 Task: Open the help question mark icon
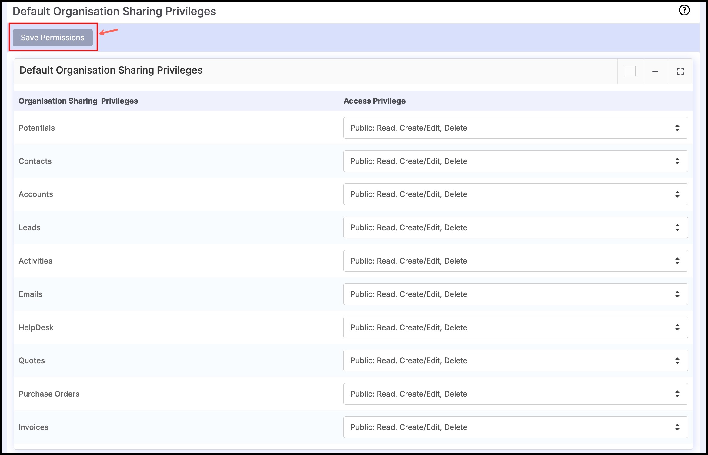point(684,10)
